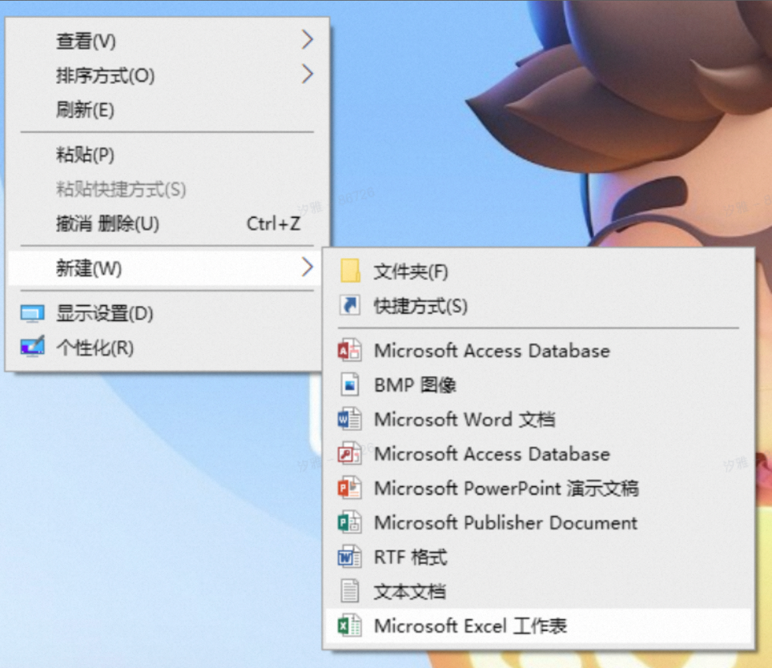Create a Microsoft Publisher Document
This screenshot has height=668, width=772.
coord(538,523)
